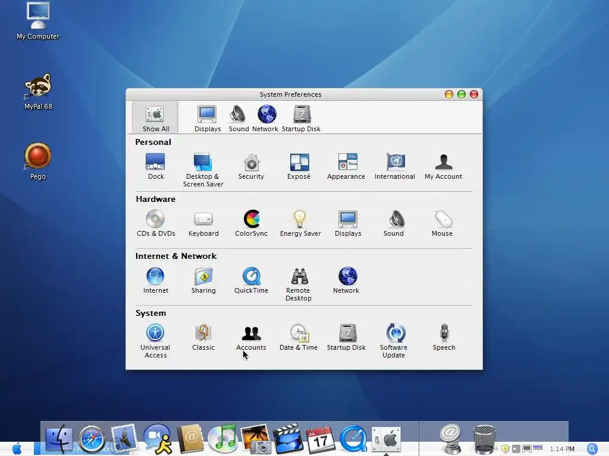Open the Dock preferences pane
609x456 pixels.
156,166
